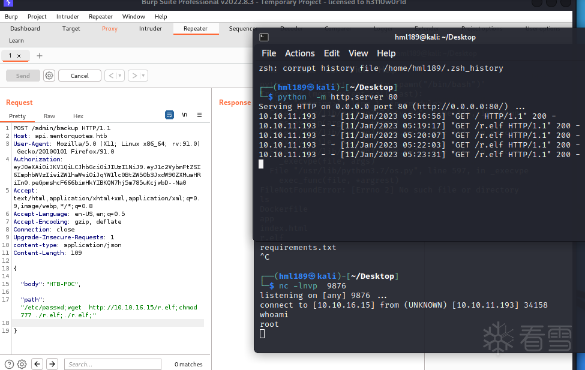Click the "body":"HTB-POC" JSON line
Screen dimensions: 585x370
coord(50,284)
